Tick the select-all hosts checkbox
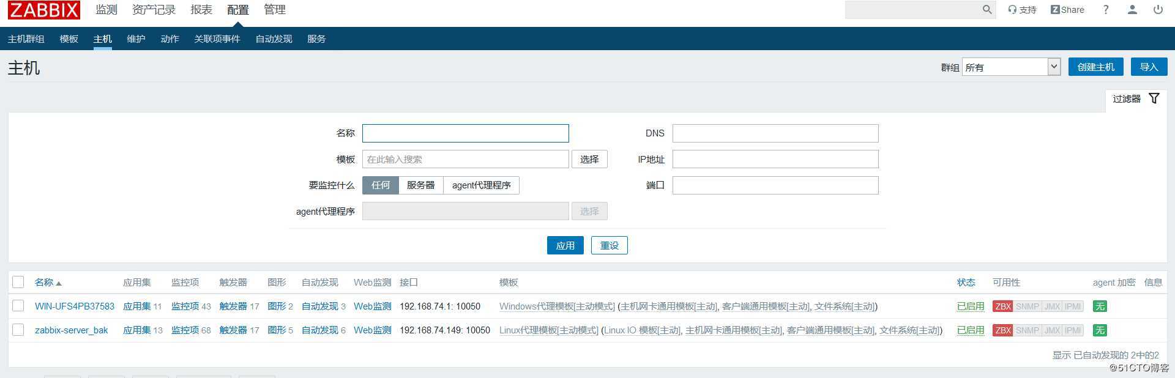 (18, 282)
